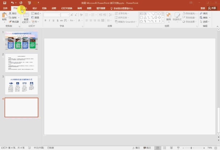Select slide 3 thumbnail
The width and height of the screenshot is (220, 150).
tap(21, 85)
